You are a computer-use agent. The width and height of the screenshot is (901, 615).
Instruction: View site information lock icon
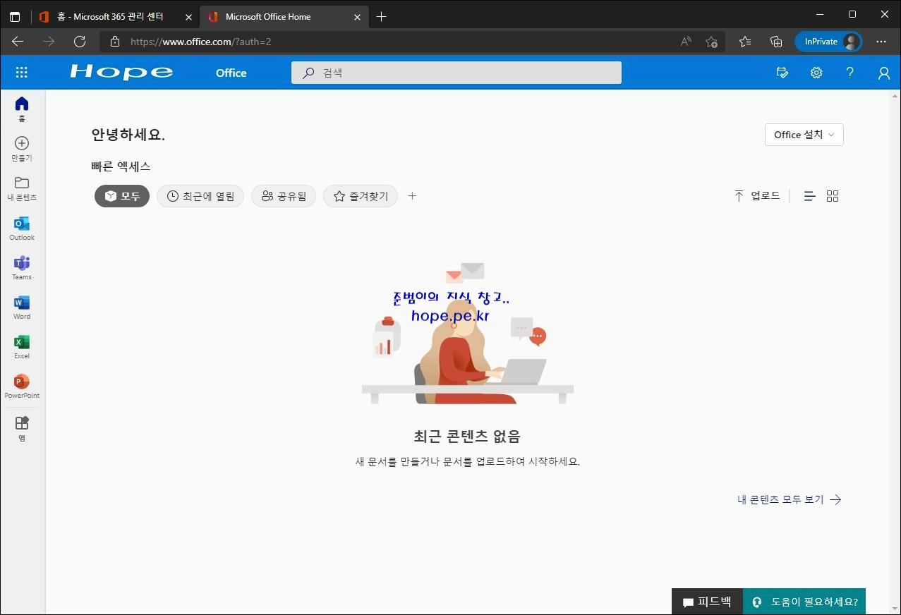(x=115, y=42)
